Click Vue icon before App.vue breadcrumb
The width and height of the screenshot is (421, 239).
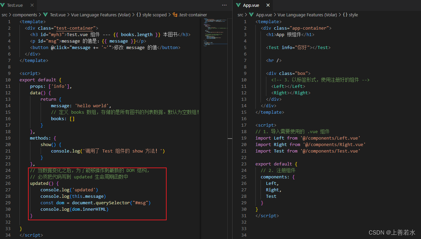click(252, 15)
